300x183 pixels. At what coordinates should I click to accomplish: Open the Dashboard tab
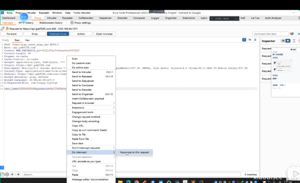pyautogui.click(x=9, y=18)
